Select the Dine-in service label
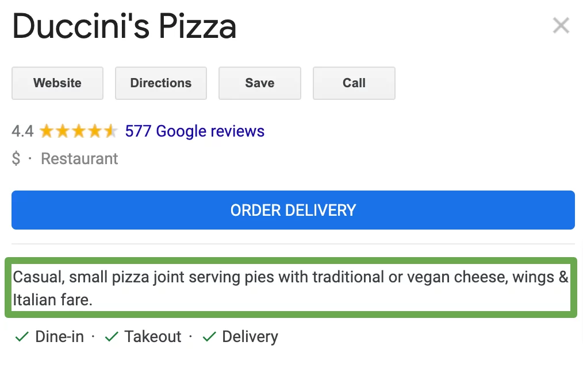 point(60,337)
